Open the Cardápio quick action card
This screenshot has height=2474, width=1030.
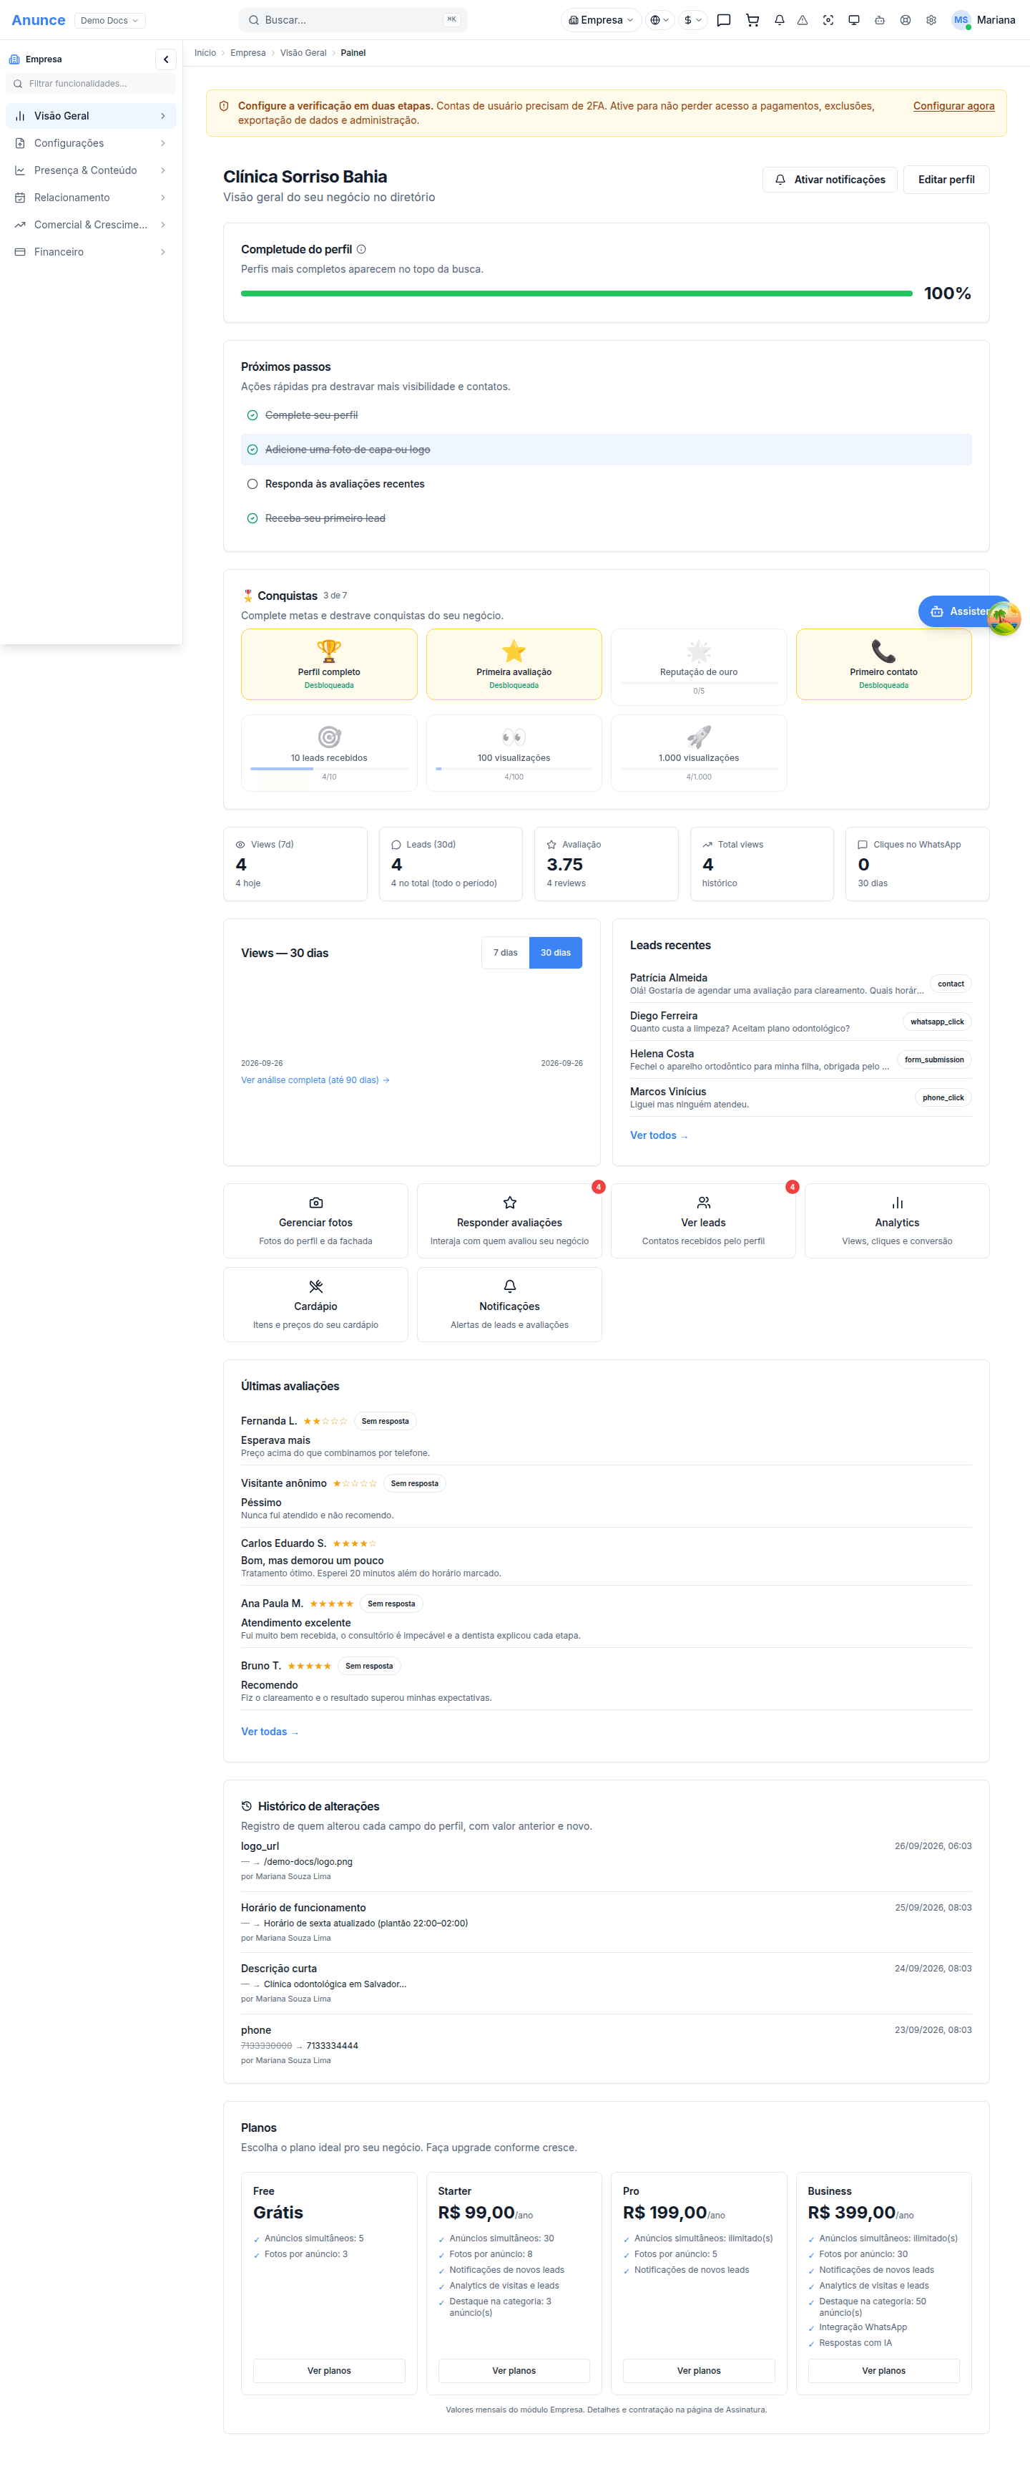(x=316, y=1304)
